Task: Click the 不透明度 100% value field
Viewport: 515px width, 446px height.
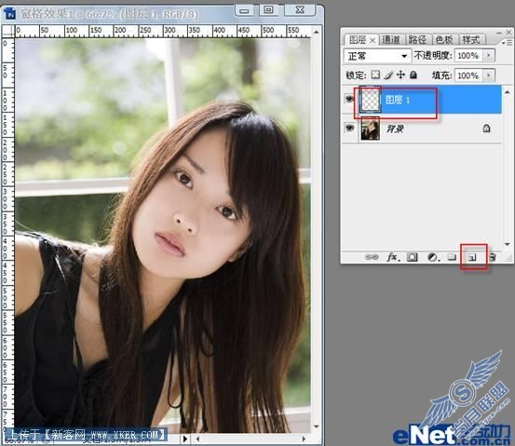Action: coord(469,55)
